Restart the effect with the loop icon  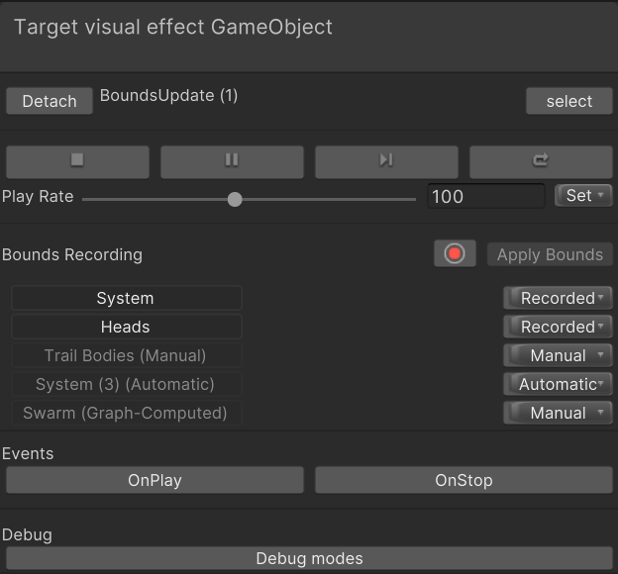pos(541,160)
